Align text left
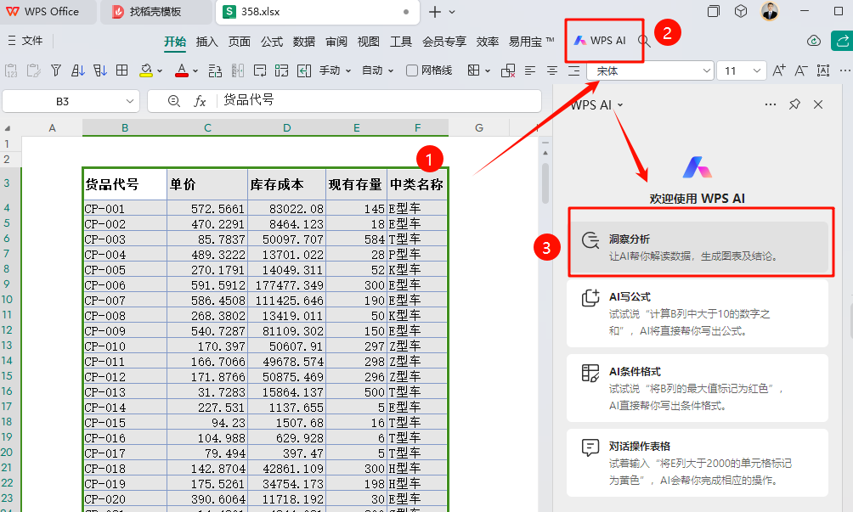Screen dimensions: 853x512 (x=530, y=70)
